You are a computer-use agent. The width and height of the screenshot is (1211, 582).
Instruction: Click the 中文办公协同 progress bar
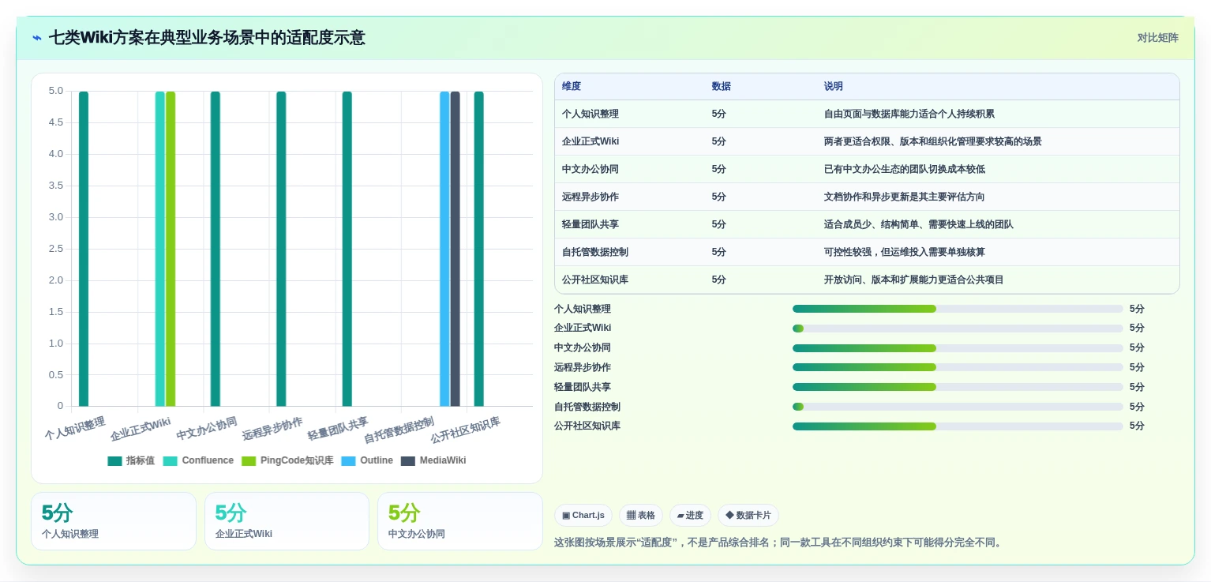958,348
